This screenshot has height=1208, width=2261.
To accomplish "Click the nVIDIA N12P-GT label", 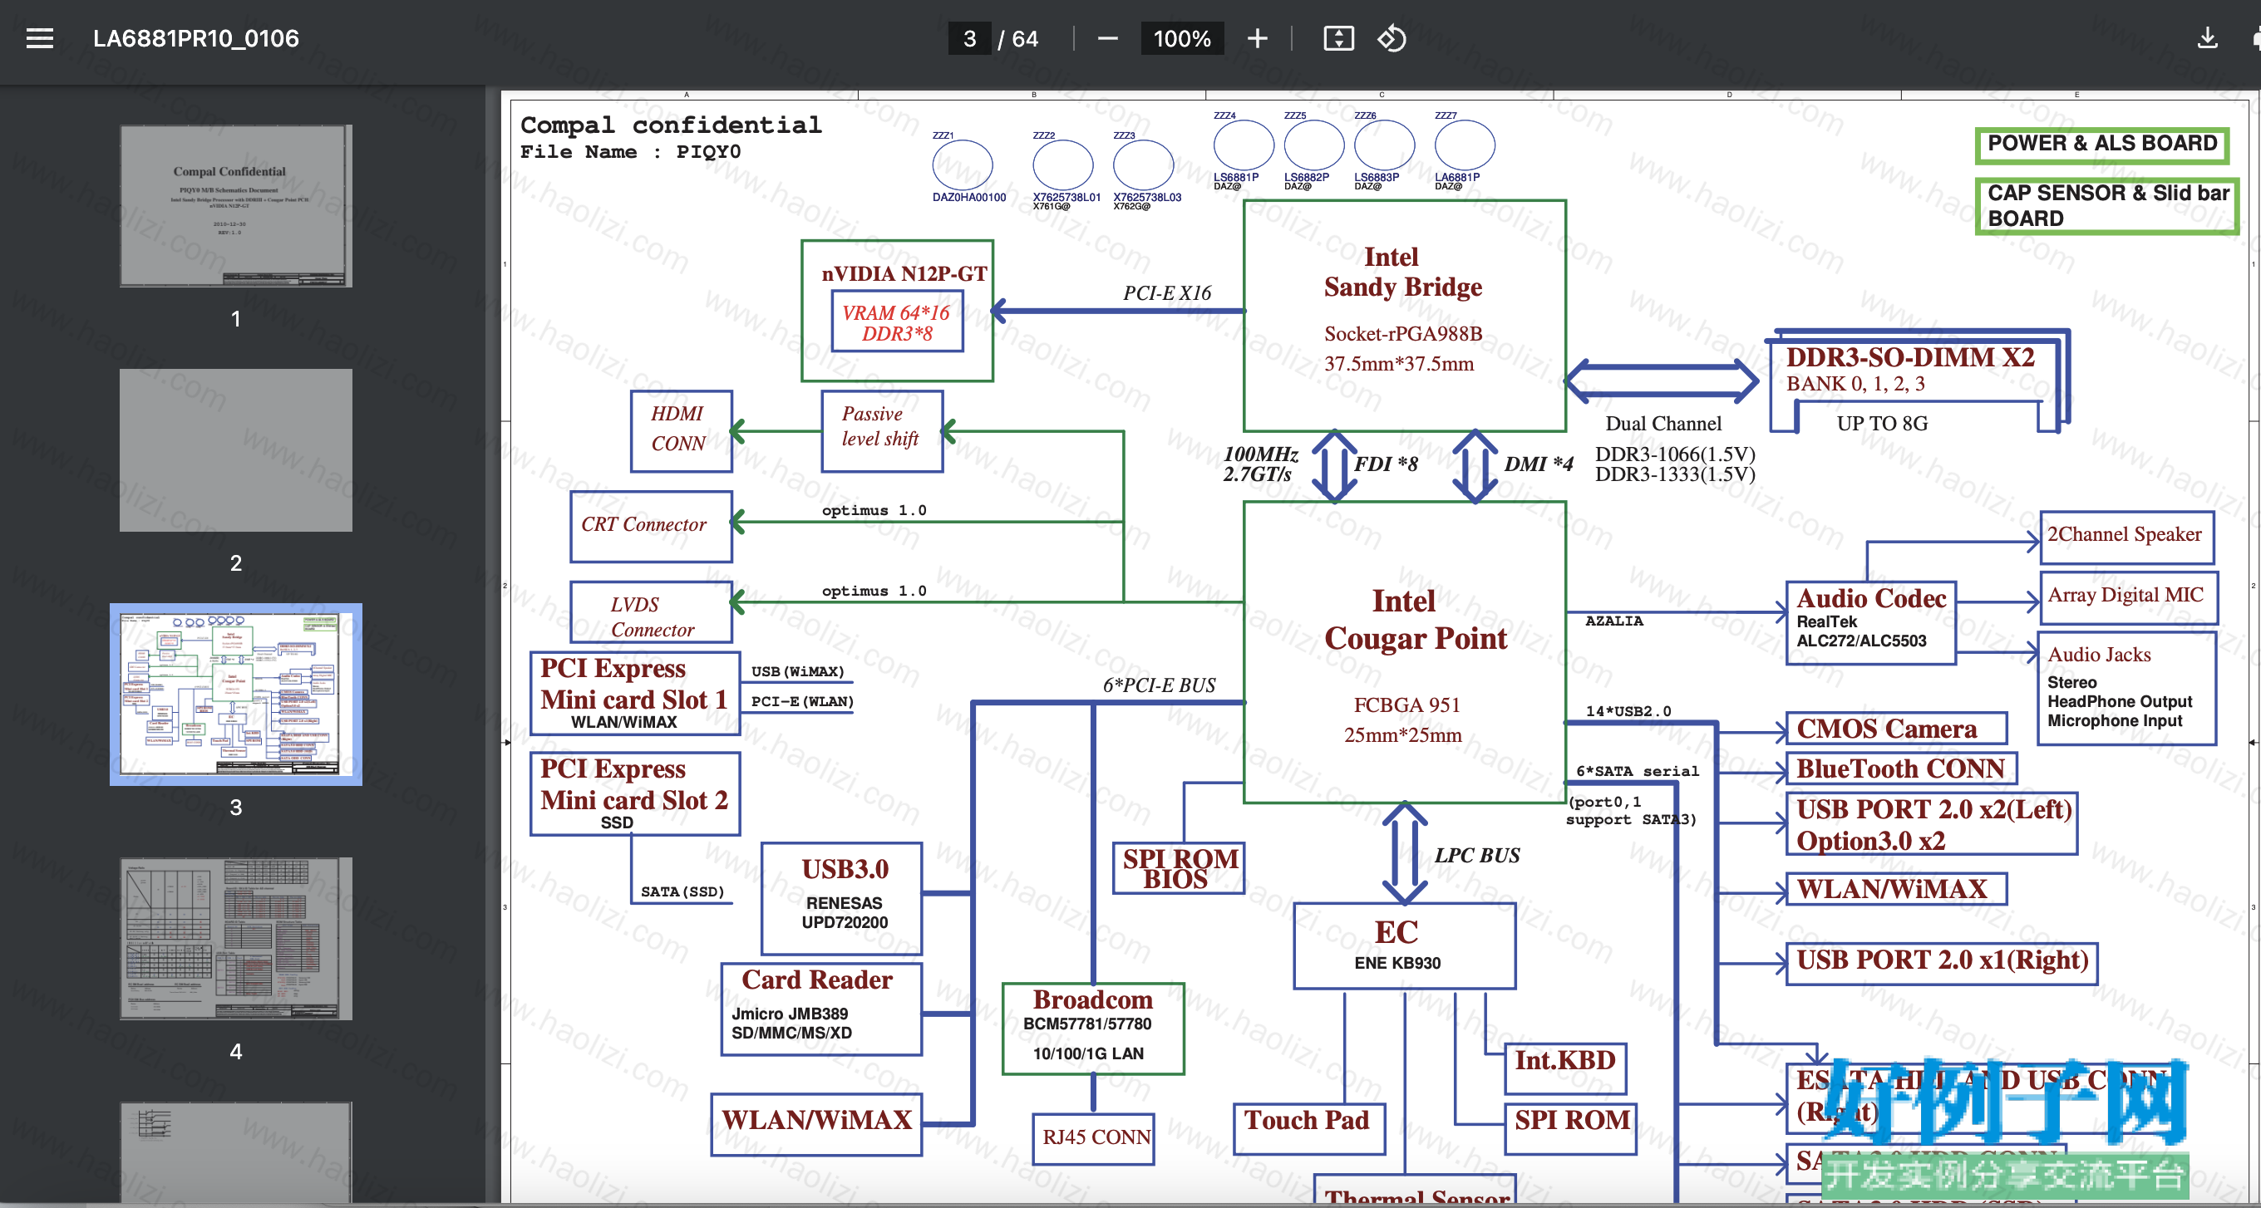I will pyautogui.click(x=904, y=273).
